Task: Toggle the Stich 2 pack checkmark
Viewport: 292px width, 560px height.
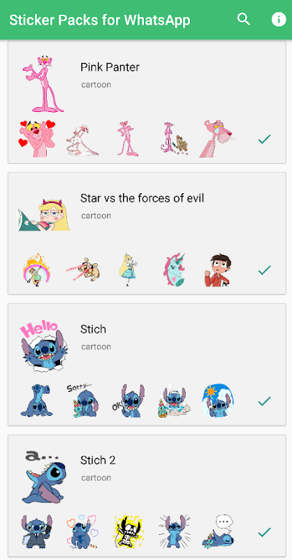Action: [x=264, y=533]
